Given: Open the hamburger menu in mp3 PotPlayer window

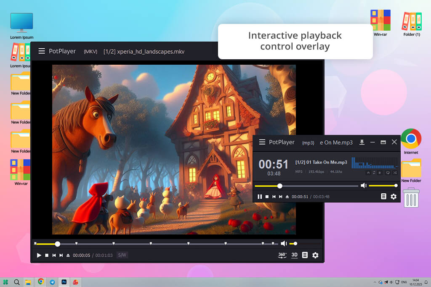Looking at the screenshot, I should pyautogui.click(x=262, y=142).
